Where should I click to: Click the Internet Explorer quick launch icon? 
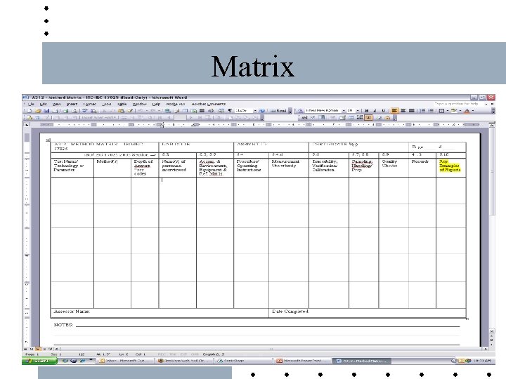point(82,361)
